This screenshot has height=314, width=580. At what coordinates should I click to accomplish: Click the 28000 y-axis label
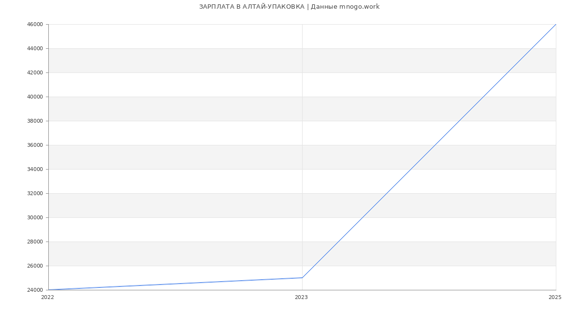point(35,242)
